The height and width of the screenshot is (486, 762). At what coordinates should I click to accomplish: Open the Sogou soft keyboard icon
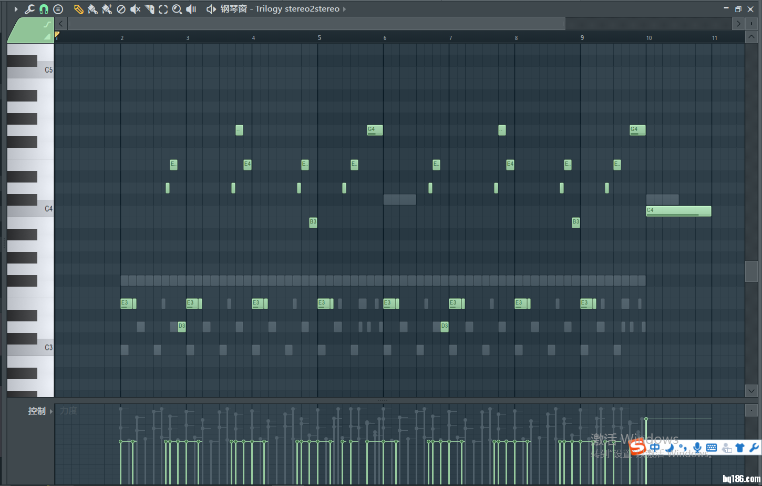point(712,448)
